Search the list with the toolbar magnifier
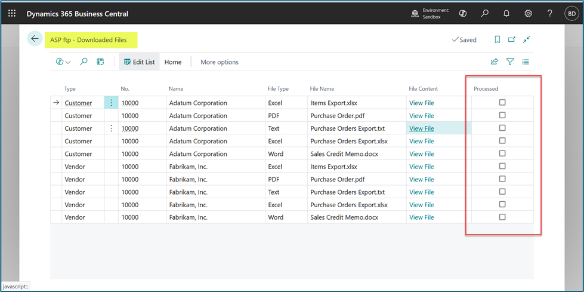This screenshot has height=292, width=584. point(84,62)
